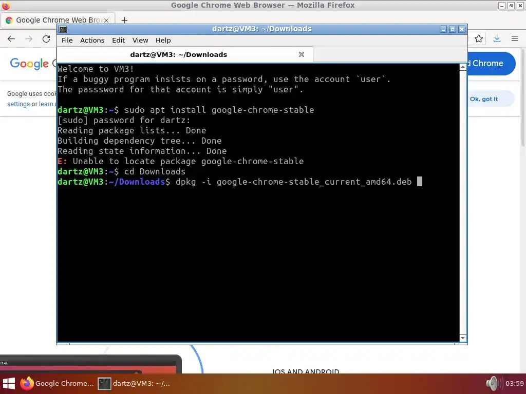Click the Firefox forward arrow

pyautogui.click(x=29, y=39)
